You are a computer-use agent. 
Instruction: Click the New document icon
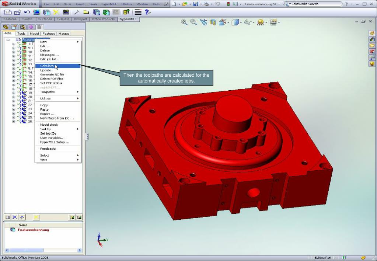(x=174, y=4)
